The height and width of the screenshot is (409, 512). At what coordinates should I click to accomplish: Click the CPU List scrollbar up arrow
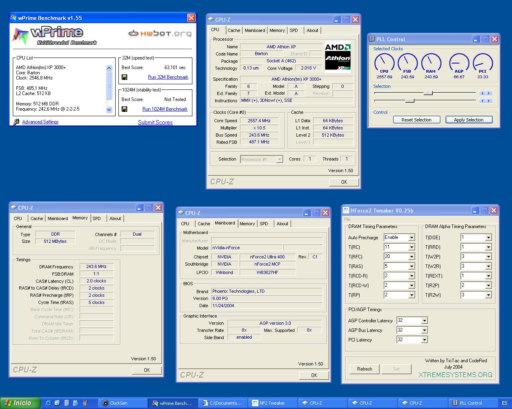[109, 68]
